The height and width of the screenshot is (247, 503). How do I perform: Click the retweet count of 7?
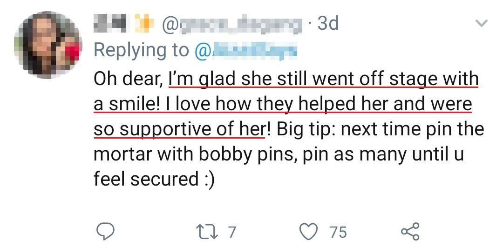[232, 231]
